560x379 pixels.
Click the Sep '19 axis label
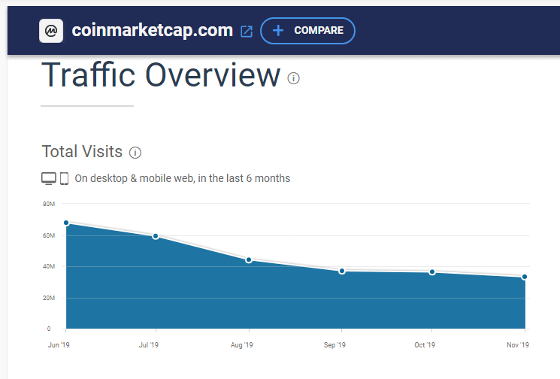[x=334, y=345]
